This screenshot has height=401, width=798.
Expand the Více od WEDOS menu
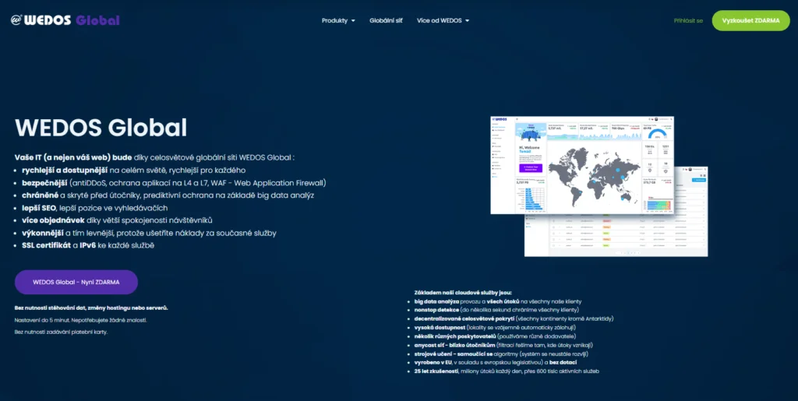443,21
